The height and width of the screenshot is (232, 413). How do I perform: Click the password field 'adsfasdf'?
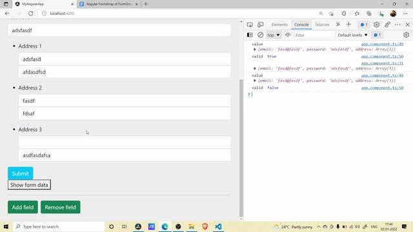(x=119, y=30)
